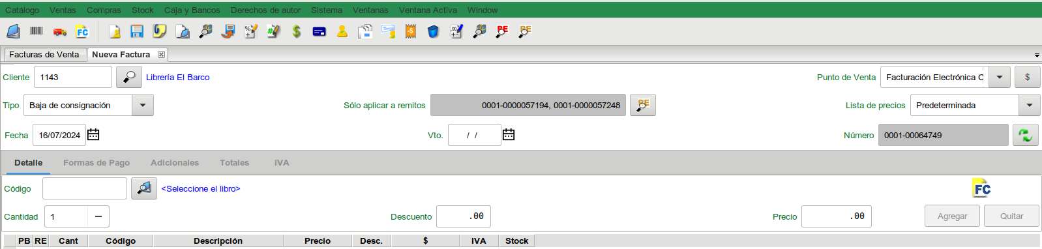Image resolution: width=1042 pixels, height=249 pixels.
Task: Click the Quitar button
Action: [1011, 216]
